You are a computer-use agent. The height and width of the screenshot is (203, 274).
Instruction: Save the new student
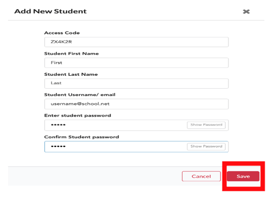click(x=243, y=176)
